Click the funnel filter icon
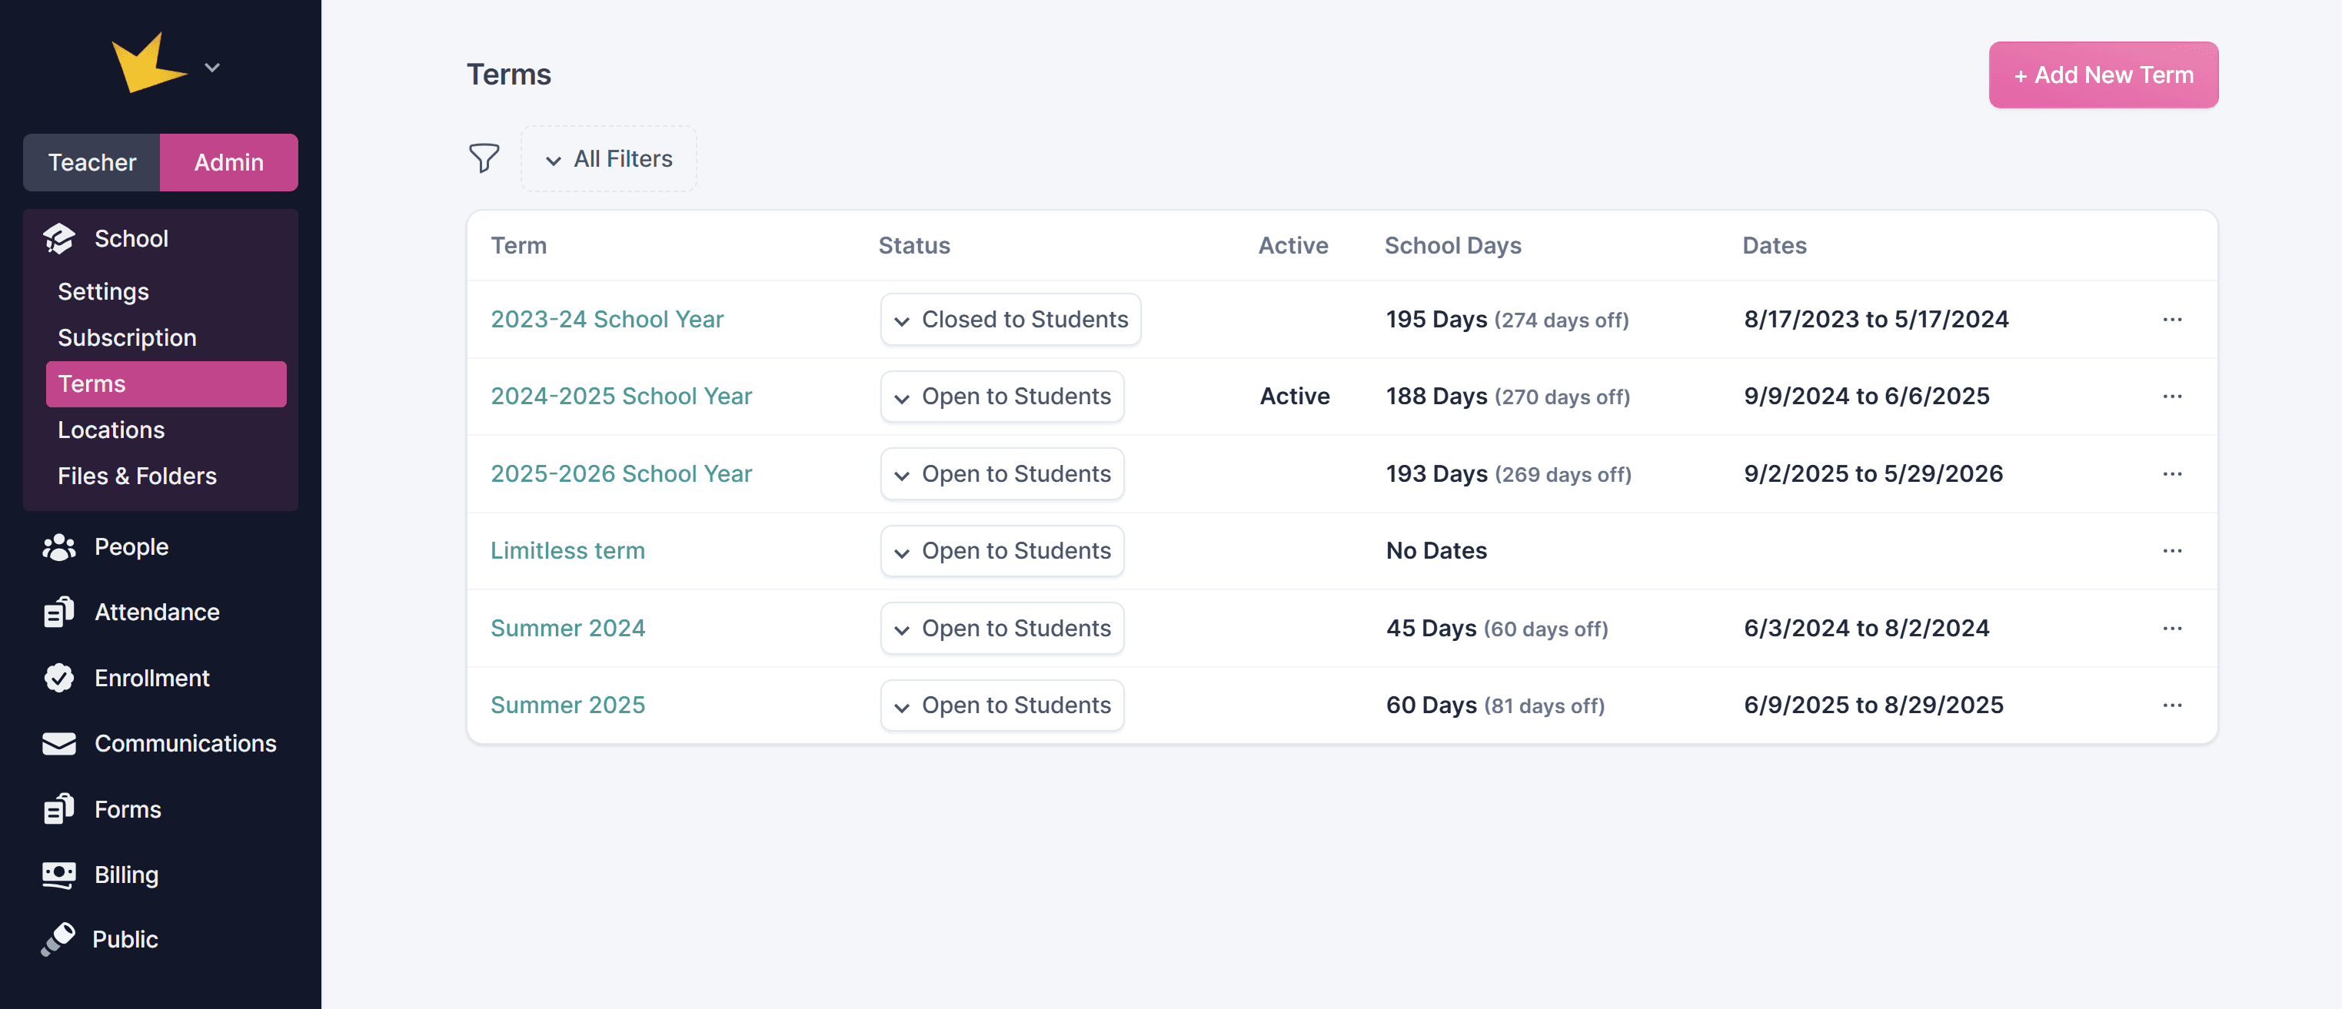Viewport: 2342px width, 1009px height. pos(484,158)
